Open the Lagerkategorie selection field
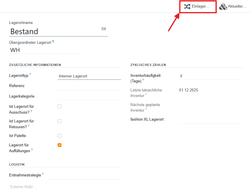 coord(89,96)
